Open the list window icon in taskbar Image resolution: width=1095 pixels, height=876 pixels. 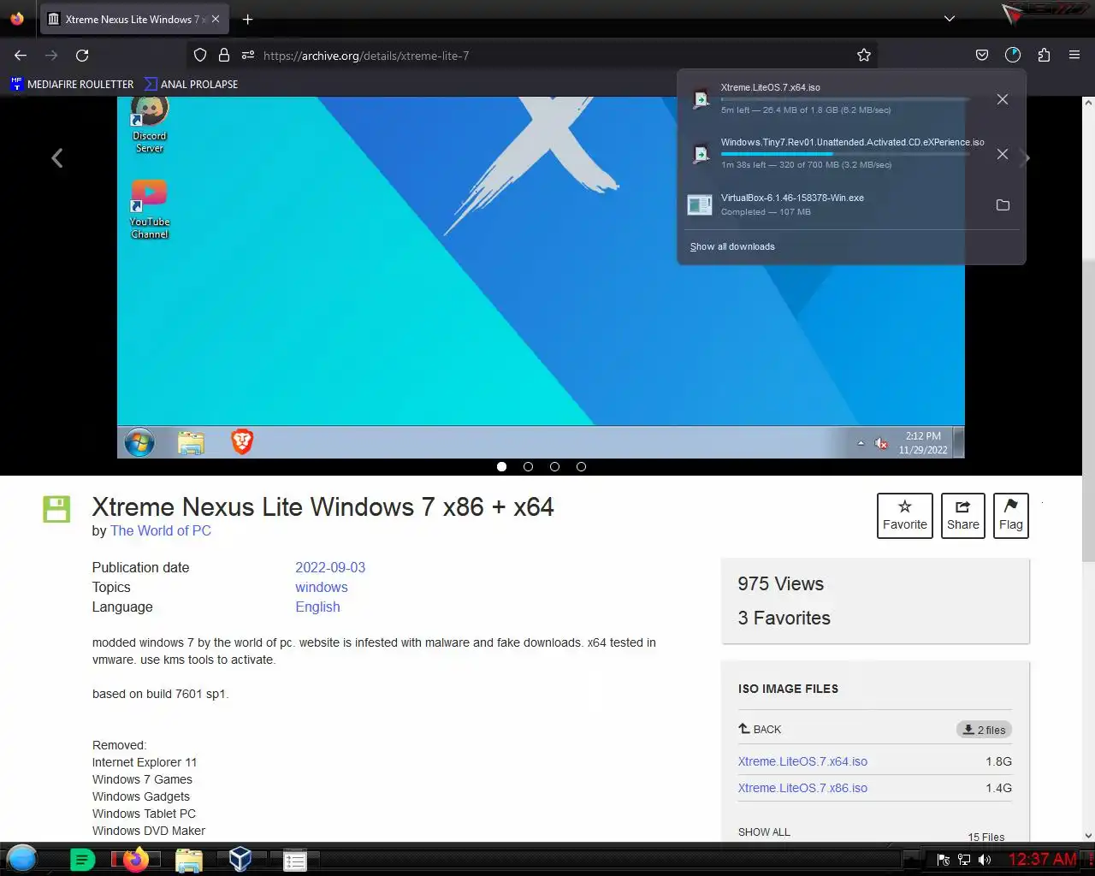pos(295,861)
